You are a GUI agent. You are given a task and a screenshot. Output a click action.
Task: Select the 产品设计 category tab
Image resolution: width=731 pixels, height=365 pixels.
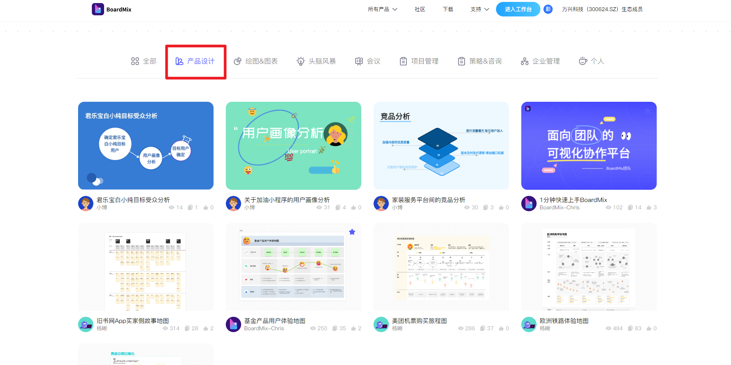pos(195,61)
